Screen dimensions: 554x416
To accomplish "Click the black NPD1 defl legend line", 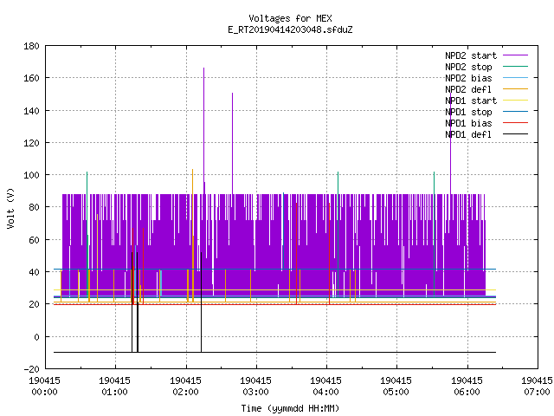I will click(x=515, y=134).
